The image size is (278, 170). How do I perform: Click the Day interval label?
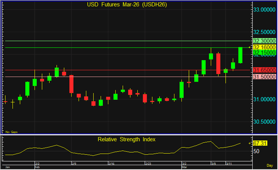(x=270, y=166)
